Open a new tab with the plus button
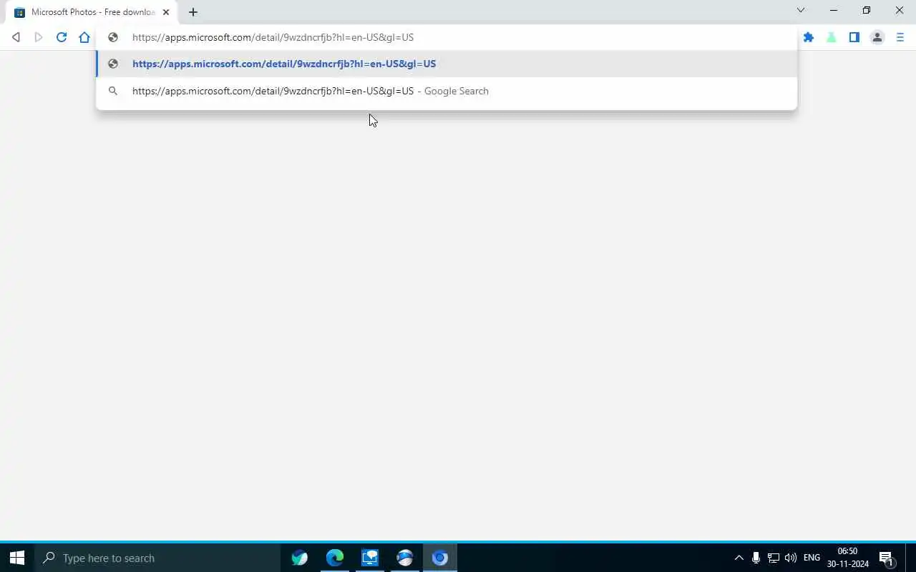This screenshot has height=572, width=916. (193, 12)
